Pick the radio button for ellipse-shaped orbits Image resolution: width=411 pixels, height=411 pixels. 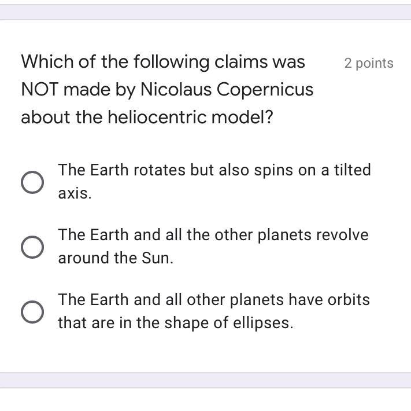click(32, 312)
